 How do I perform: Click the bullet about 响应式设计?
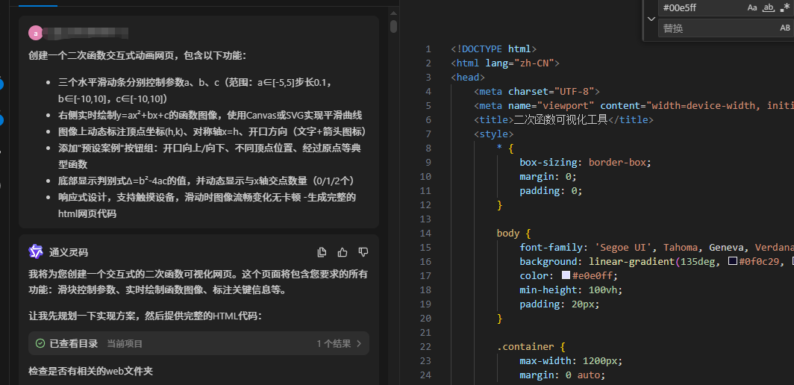(207, 205)
